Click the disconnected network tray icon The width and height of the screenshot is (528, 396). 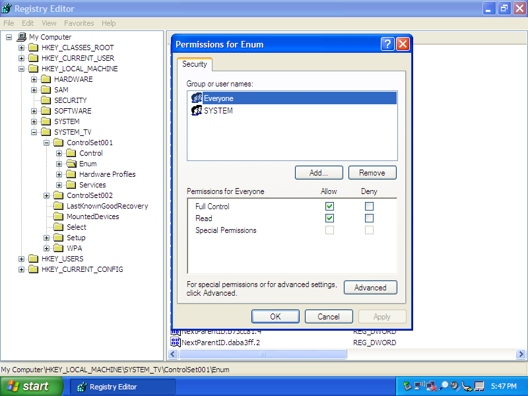[432, 386]
